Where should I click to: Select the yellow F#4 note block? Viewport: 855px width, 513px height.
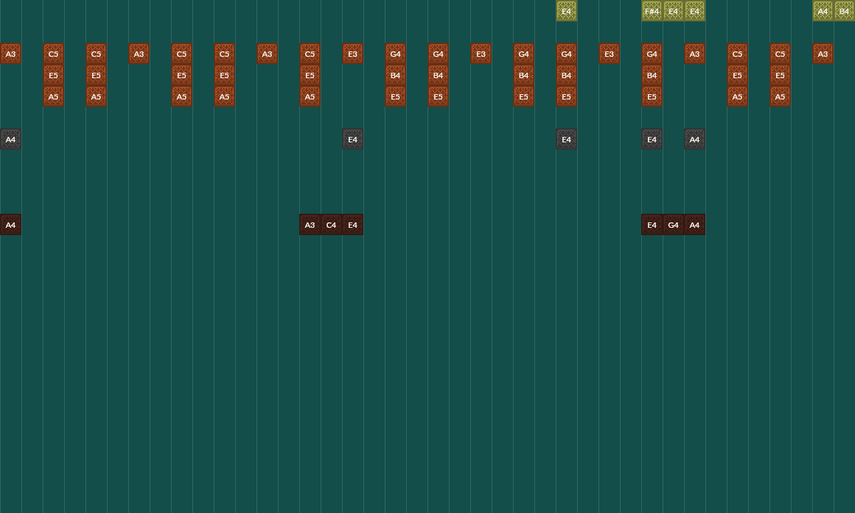[x=652, y=11]
